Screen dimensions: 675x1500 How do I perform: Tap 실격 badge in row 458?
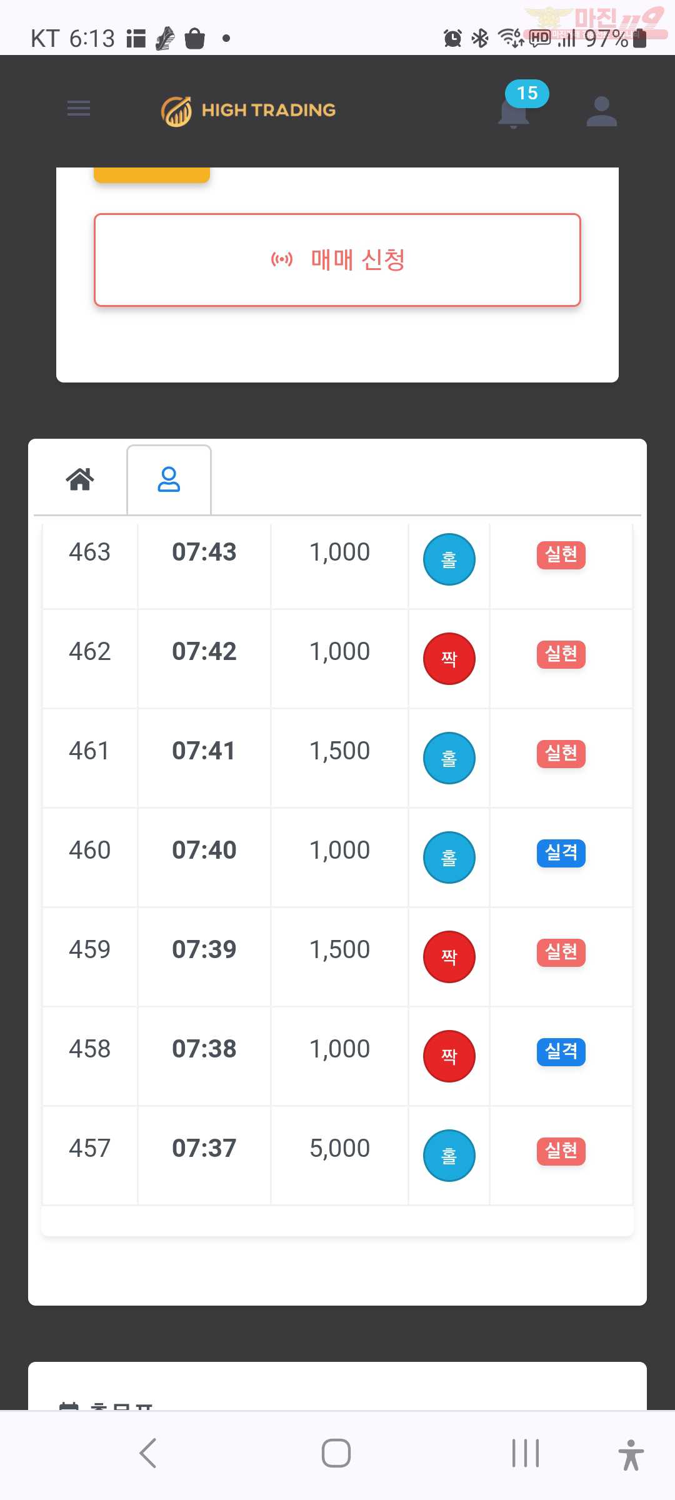(561, 1052)
